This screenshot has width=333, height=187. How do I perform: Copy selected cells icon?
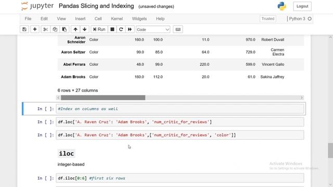pyautogui.click(x=55, y=30)
